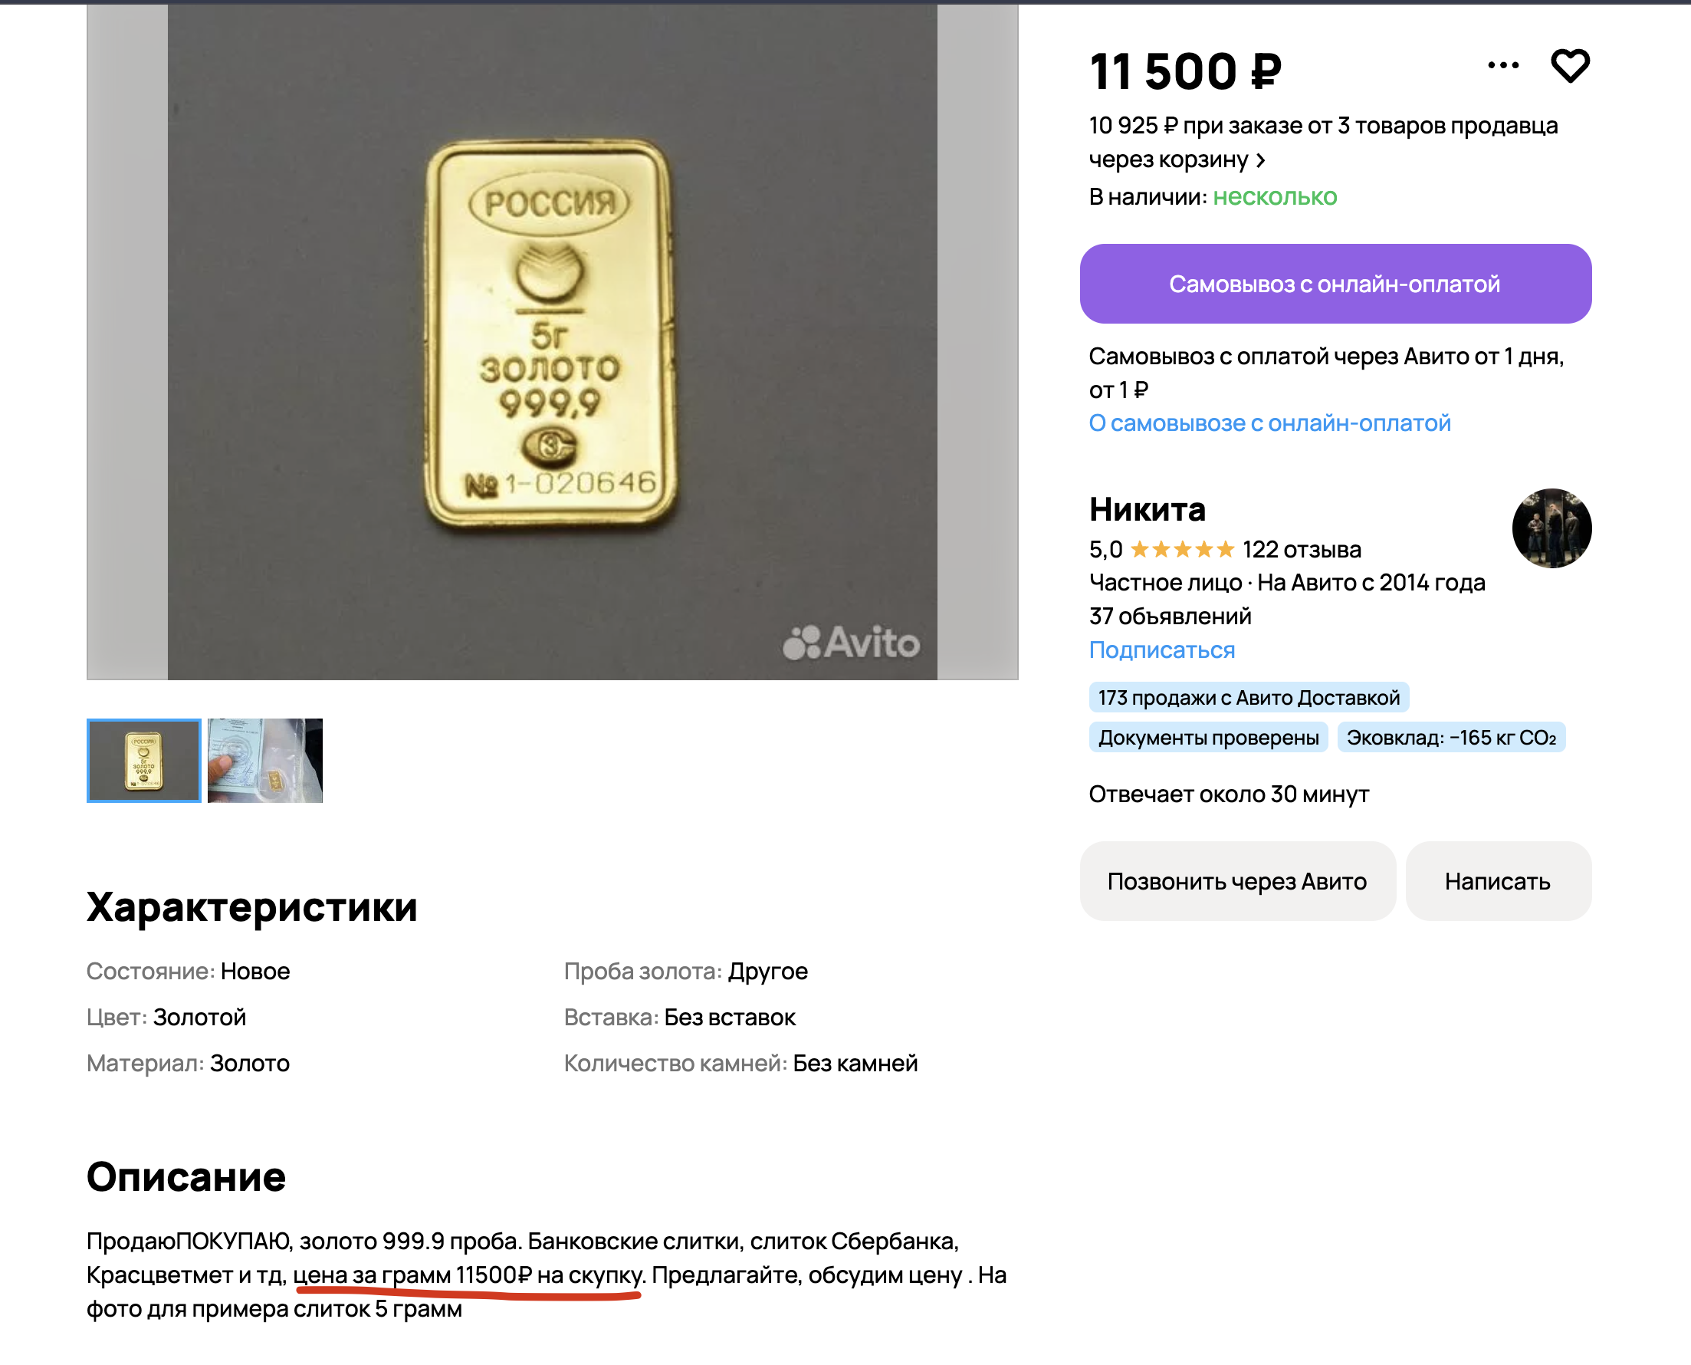
Task: Add listing to favorites with heart icon
Action: (1569, 65)
